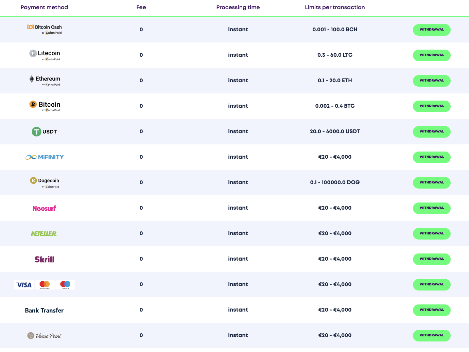Start Ethereum withdrawal
The width and height of the screenshot is (469, 352).
432,81
